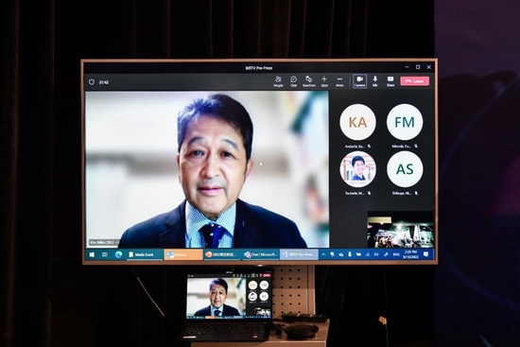
Task: Launch Microsoft Edge from the taskbar
Action: (x=118, y=254)
